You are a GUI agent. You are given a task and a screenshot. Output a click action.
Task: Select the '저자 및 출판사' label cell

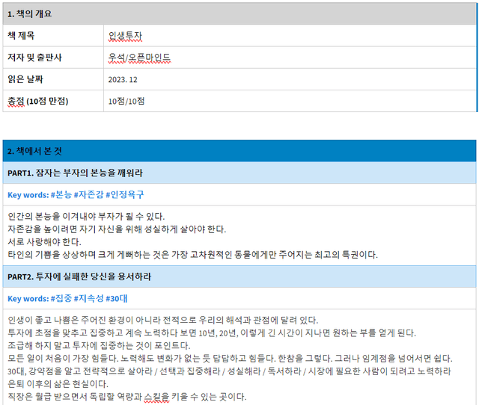click(x=53, y=58)
